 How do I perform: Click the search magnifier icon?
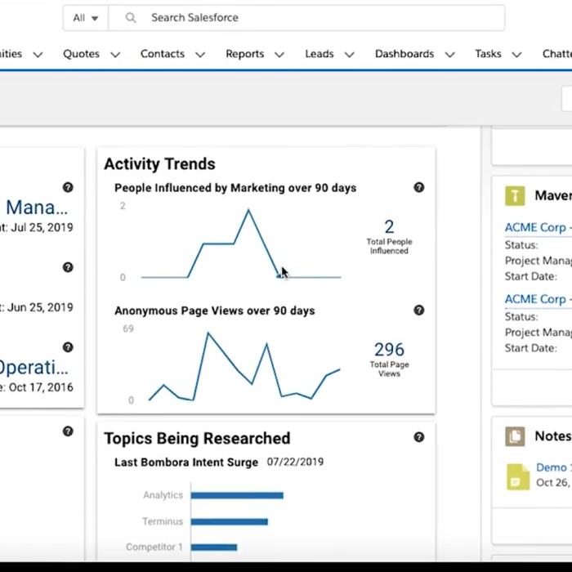tap(131, 17)
